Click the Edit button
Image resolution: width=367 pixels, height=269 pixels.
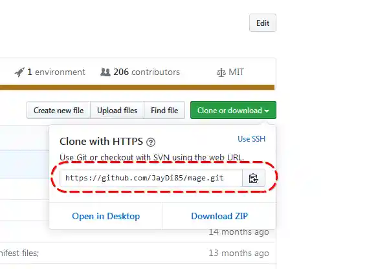tap(263, 23)
